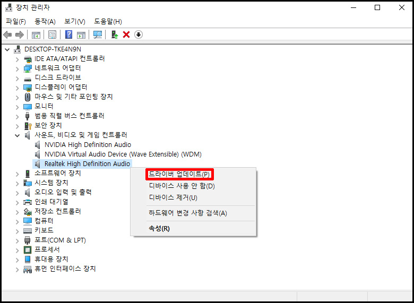
Task: Select the 프로세서 tree row label
Action: click(47, 249)
